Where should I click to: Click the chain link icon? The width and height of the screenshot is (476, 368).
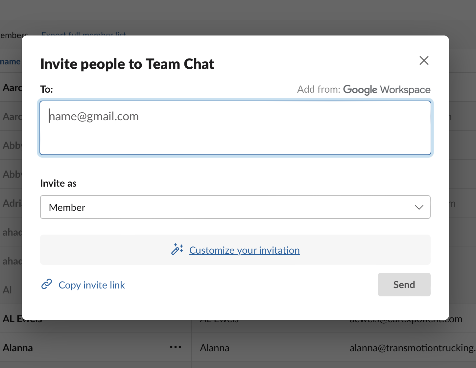point(47,284)
